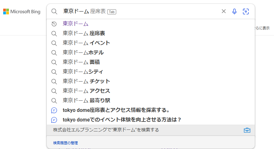Choose the suggestion 東京ドーム イベント
Image resolution: width=274 pixels, height=149 pixels.
click(151, 43)
